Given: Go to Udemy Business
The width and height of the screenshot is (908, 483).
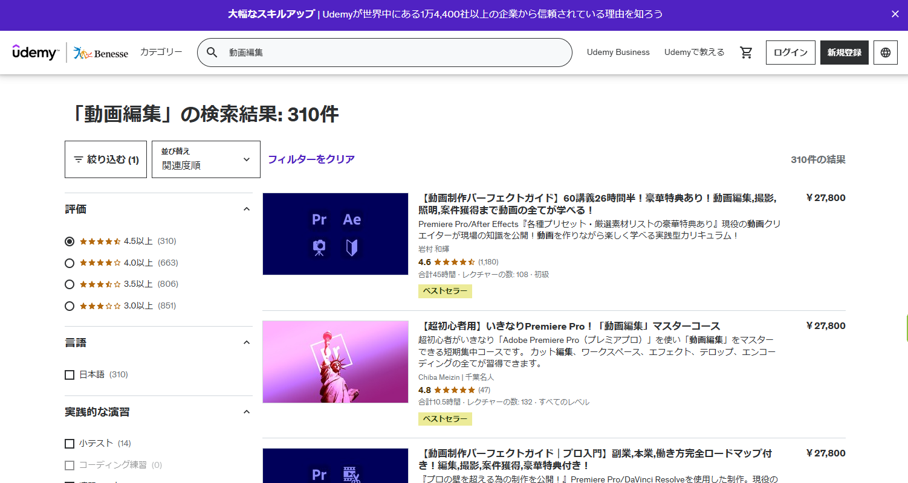Looking at the screenshot, I should (x=618, y=53).
